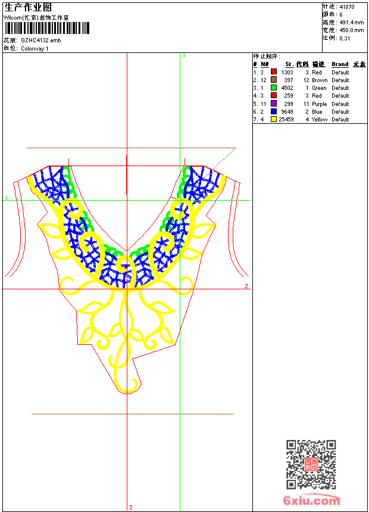Image resolution: width=369 pixels, height=512 pixels.
Task: Click the yellow color swatch
Action: 274,119
